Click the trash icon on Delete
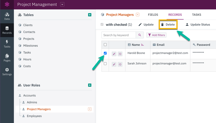The height and width of the screenshot is (123, 216). click(x=162, y=25)
